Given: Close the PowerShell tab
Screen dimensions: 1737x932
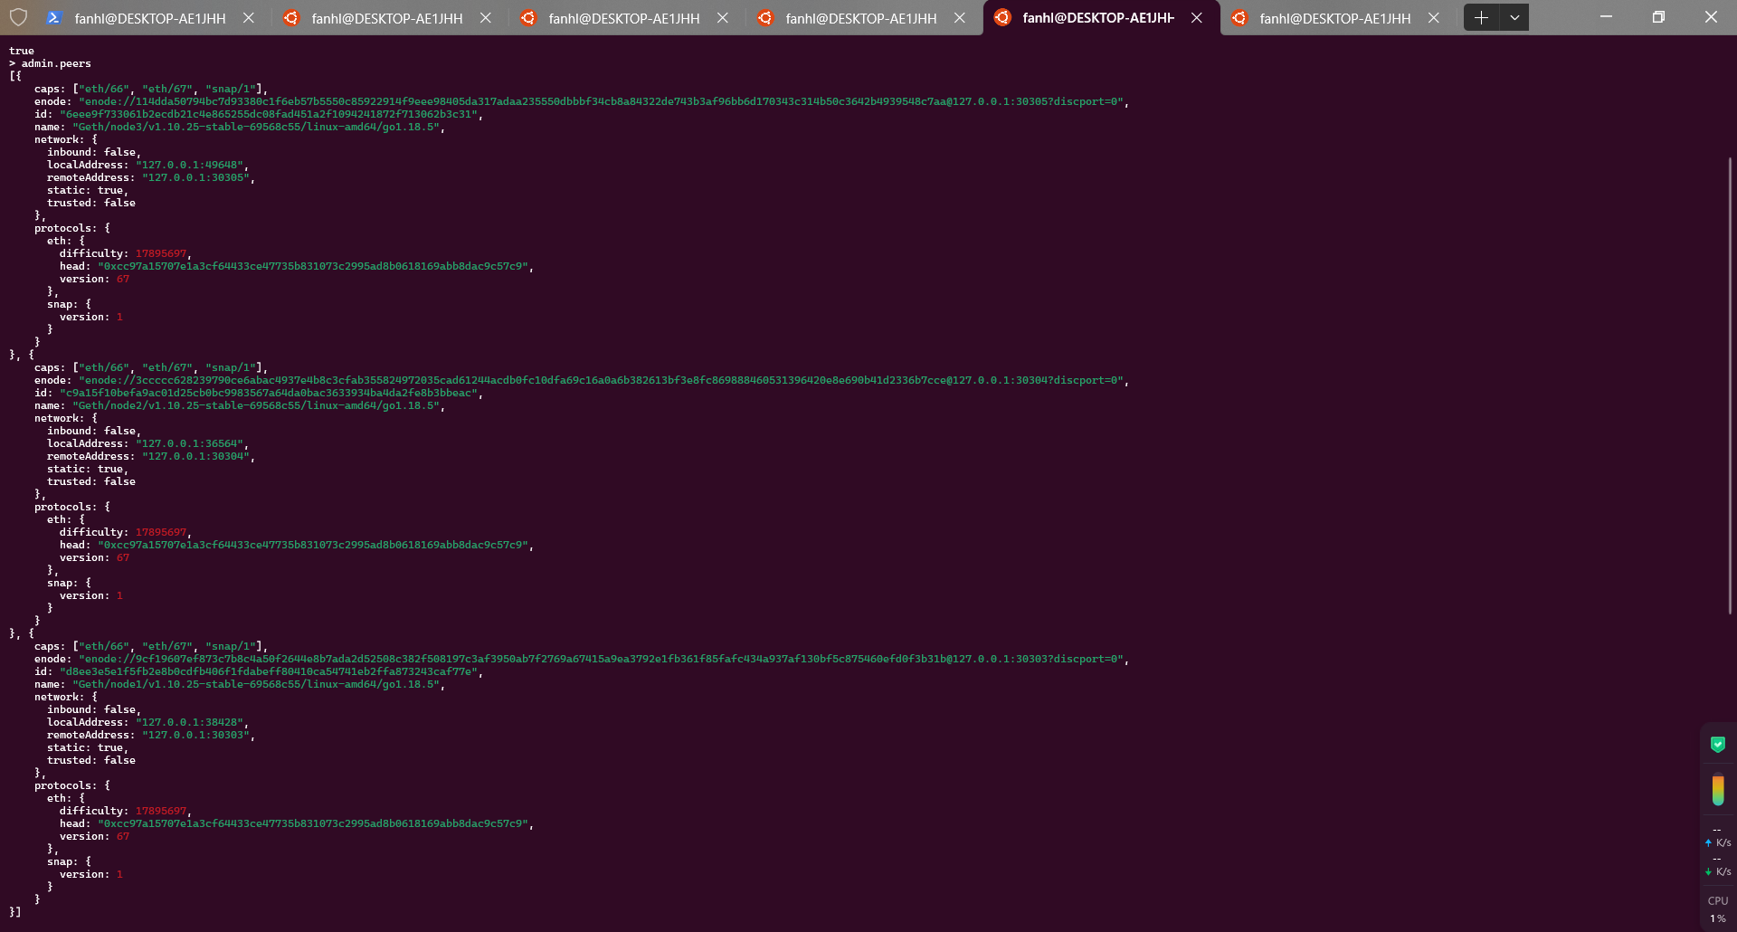Looking at the screenshot, I should coord(249,17).
